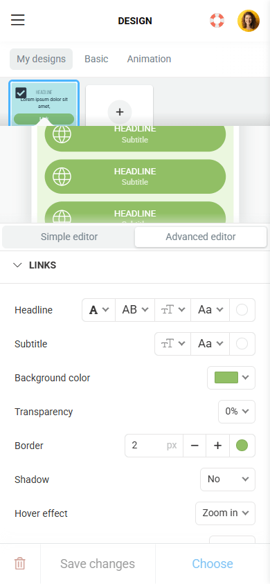Open Subtitle text size dropdown
Image resolution: width=270 pixels, height=584 pixels.
coord(173,344)
